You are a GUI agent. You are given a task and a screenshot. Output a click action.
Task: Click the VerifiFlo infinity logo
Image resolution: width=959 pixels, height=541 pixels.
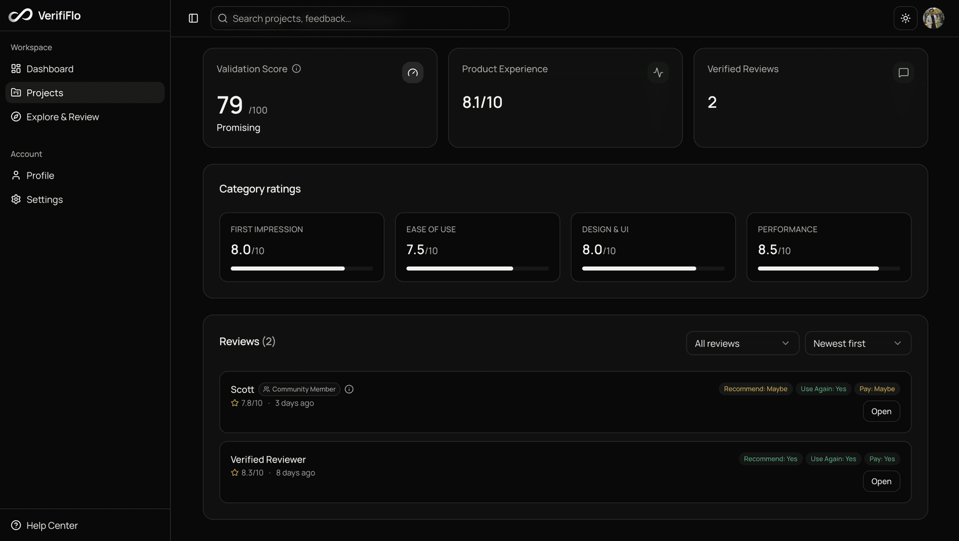pos(20,15)
